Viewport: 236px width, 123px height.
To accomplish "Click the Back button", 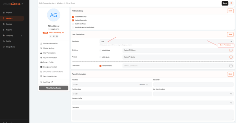I will pyautogui.click(x=225, y=3).
